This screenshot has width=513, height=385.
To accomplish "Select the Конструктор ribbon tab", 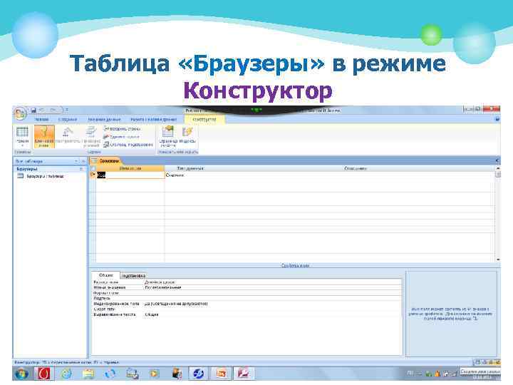I will click(204, 120).
